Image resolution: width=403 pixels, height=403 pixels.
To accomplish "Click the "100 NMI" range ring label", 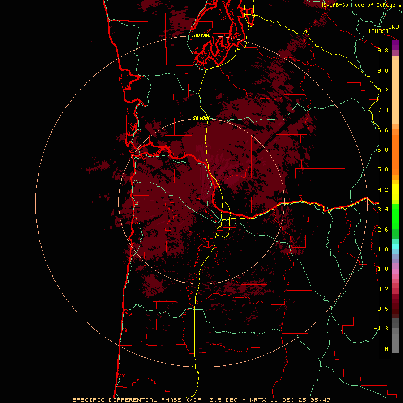I will tap(201, 35).
